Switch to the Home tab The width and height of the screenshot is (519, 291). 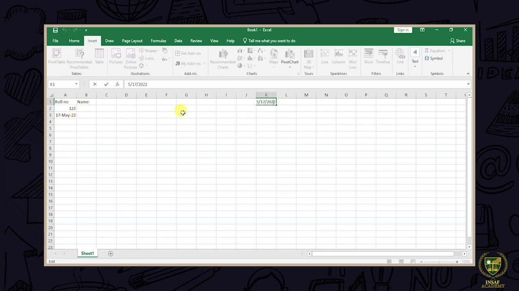(74, 41)
